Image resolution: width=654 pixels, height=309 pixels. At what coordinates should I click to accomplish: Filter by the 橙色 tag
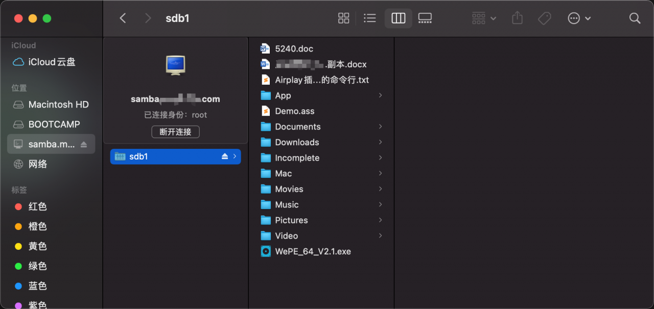click(x=51, y=226)
